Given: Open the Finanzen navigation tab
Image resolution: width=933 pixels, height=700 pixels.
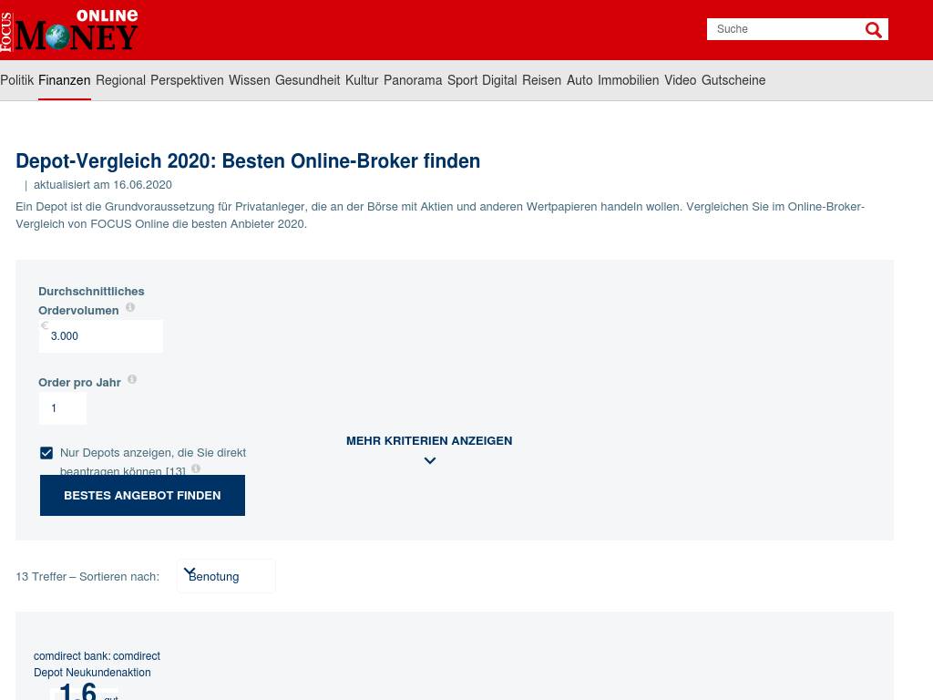Looking at the screenshot, I should (x=64, y=80).
